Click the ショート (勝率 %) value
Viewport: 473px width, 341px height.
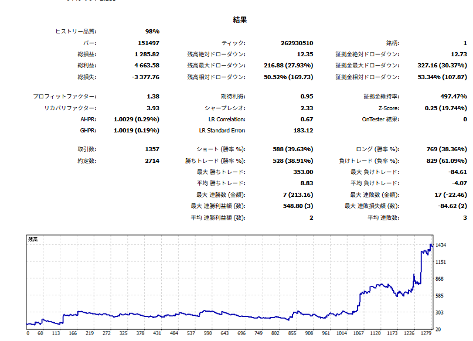tap(293, 149)
